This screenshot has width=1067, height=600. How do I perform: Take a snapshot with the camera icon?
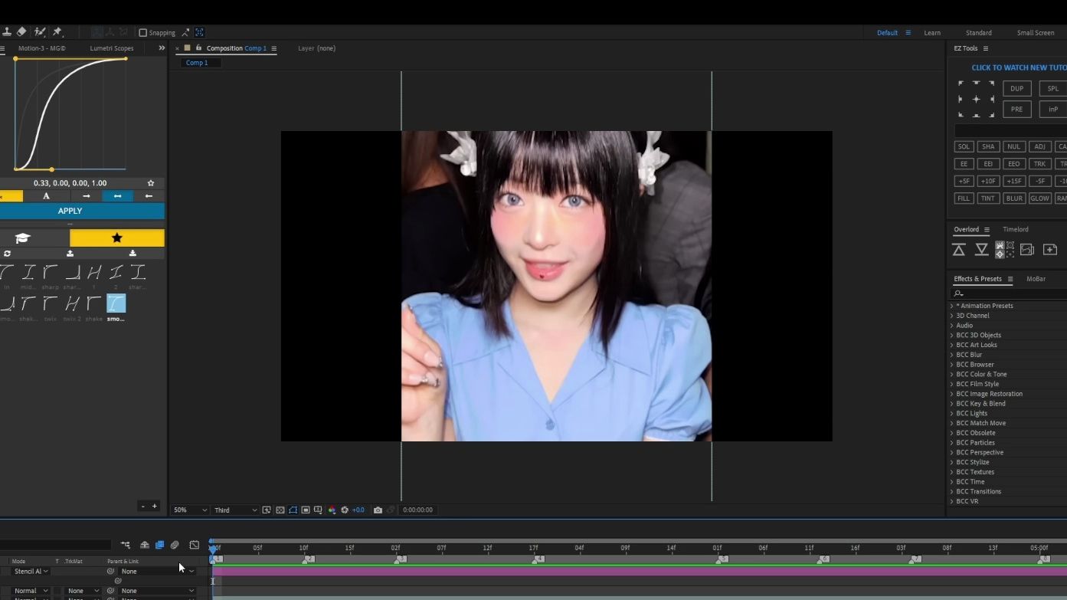[x=378, y=510]
